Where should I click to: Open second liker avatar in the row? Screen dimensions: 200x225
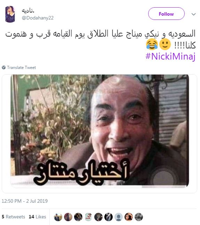[68, 217]
